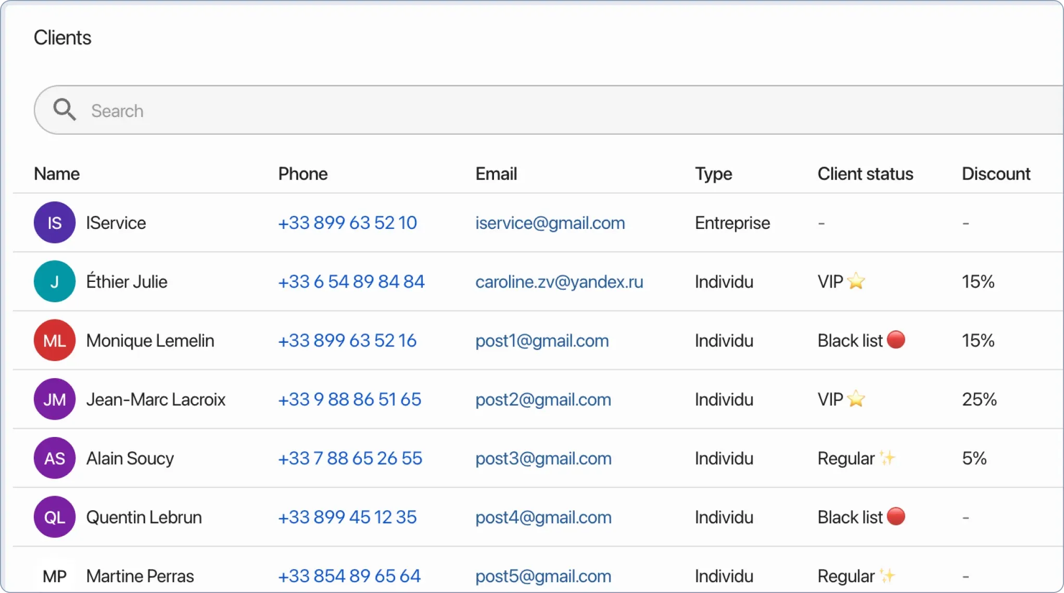The image size is (1064, 593).
Task: Call +33 899 63 52 10 for IService
Action: [347, 222]
